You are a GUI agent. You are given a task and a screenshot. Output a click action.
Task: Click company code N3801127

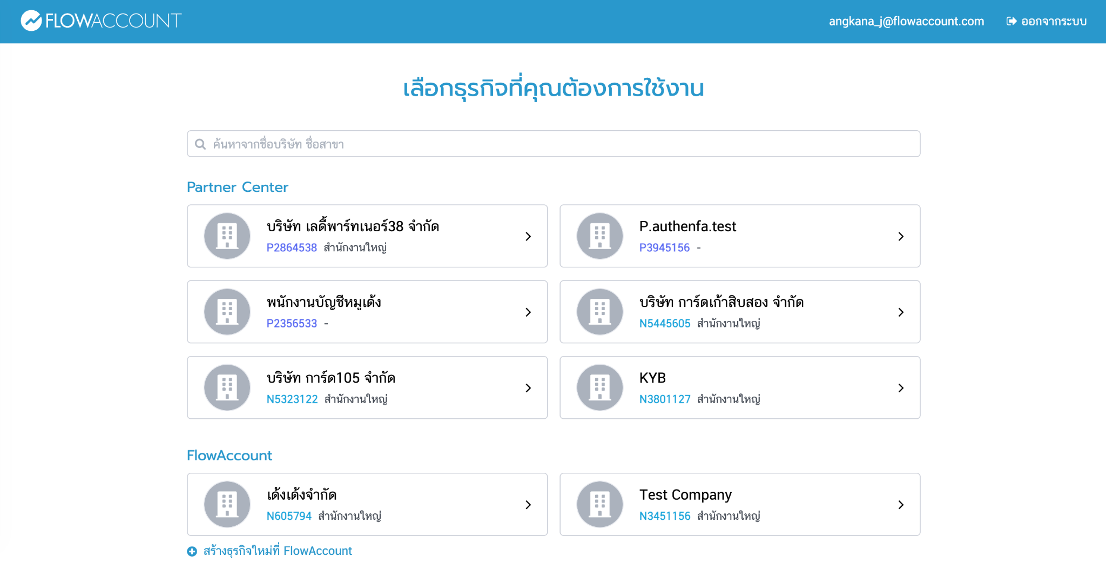(665, 399)
